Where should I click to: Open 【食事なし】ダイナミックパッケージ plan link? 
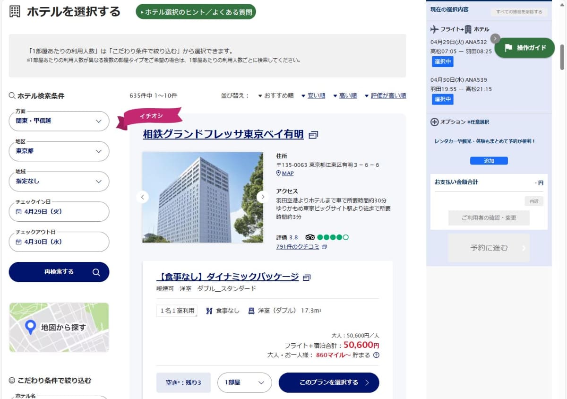[227, 277]
